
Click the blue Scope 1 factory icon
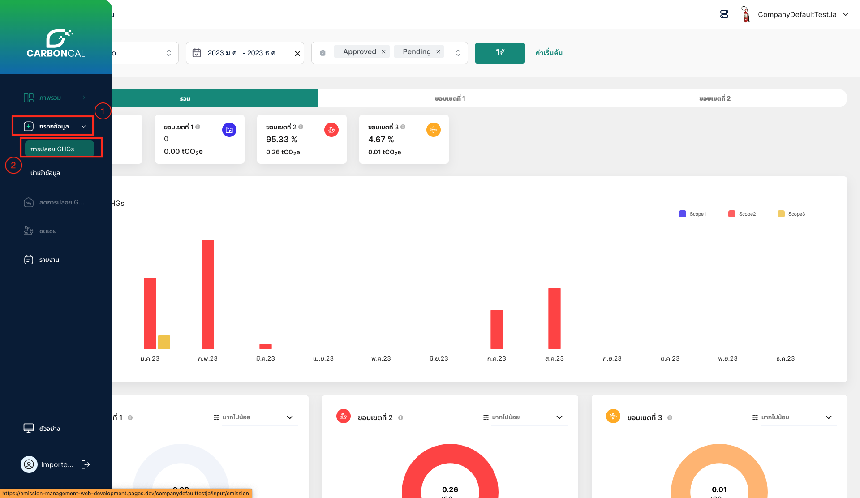click(229, 130)
